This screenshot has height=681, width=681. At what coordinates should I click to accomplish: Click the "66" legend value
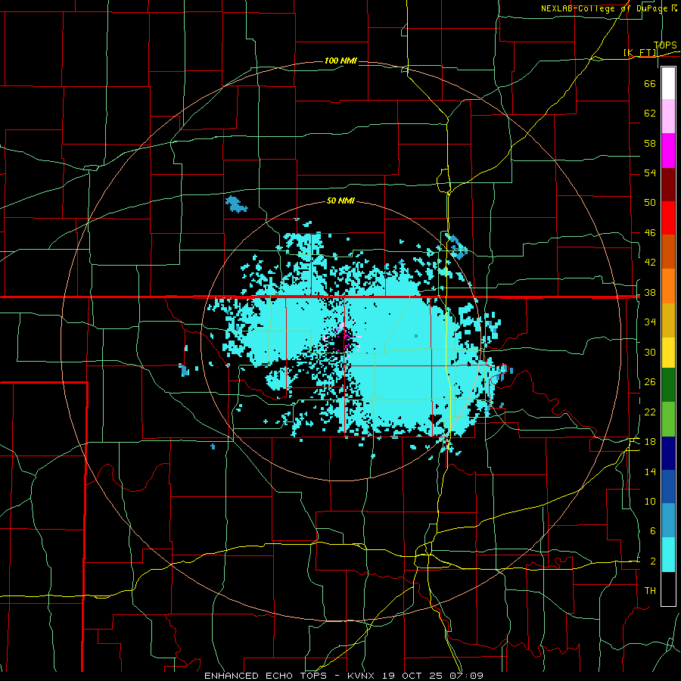tap(650, 84)
